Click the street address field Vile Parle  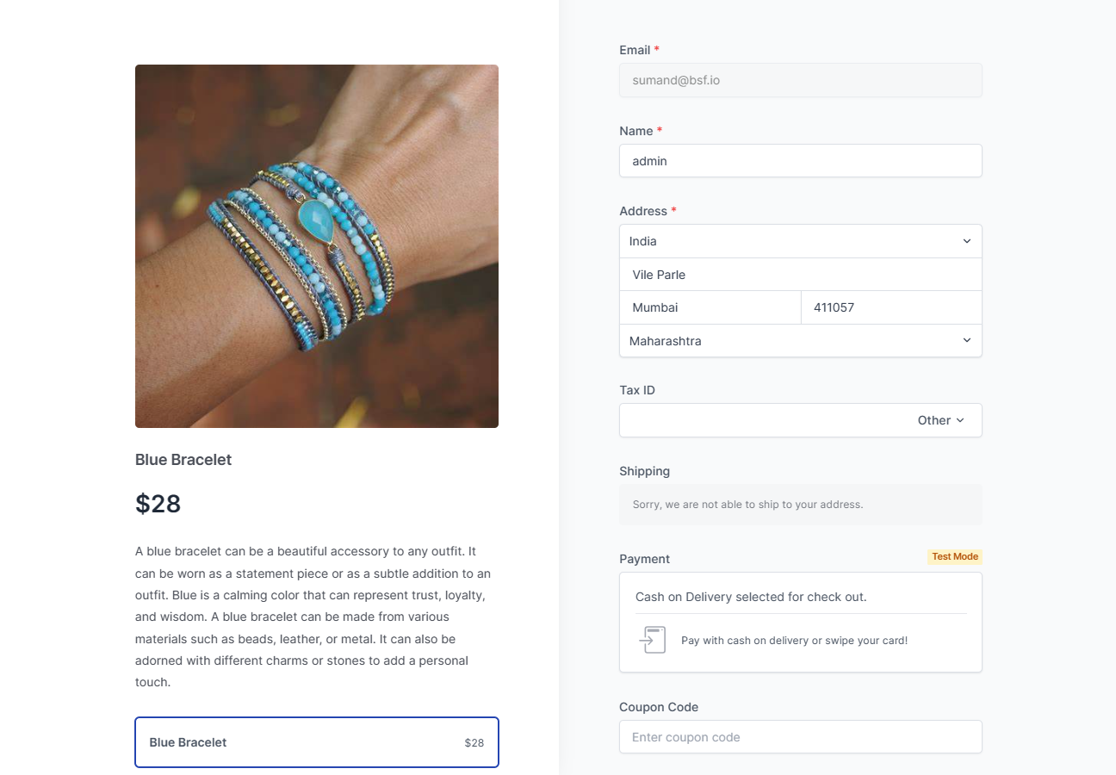pos(800,275)
